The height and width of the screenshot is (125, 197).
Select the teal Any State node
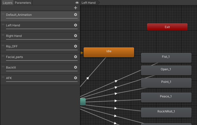(83, 102)
